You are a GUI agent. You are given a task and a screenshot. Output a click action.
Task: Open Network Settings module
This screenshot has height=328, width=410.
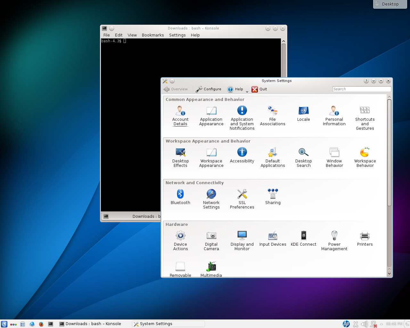(211, 199)
